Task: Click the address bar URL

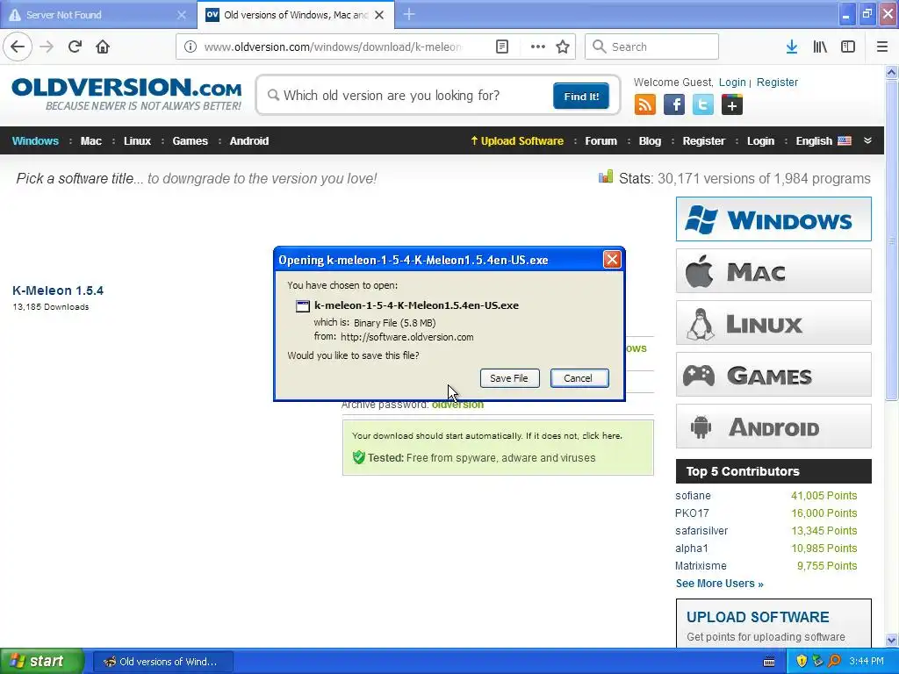Action: 333,47
